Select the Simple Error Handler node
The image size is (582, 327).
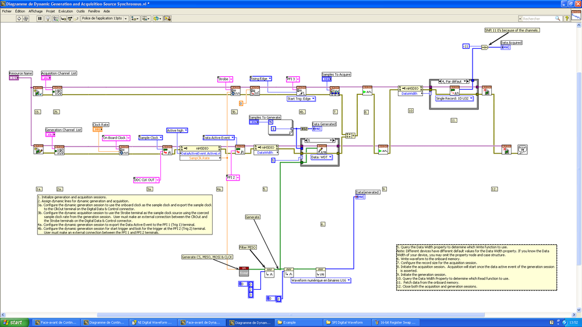pyautogui.click(x=523, y=150)
